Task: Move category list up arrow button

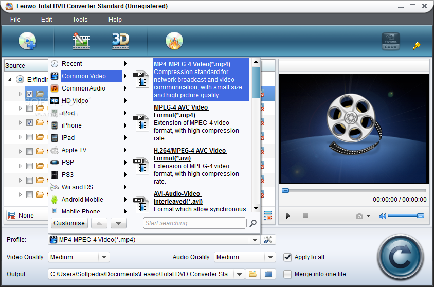Action: coord(99,223)
